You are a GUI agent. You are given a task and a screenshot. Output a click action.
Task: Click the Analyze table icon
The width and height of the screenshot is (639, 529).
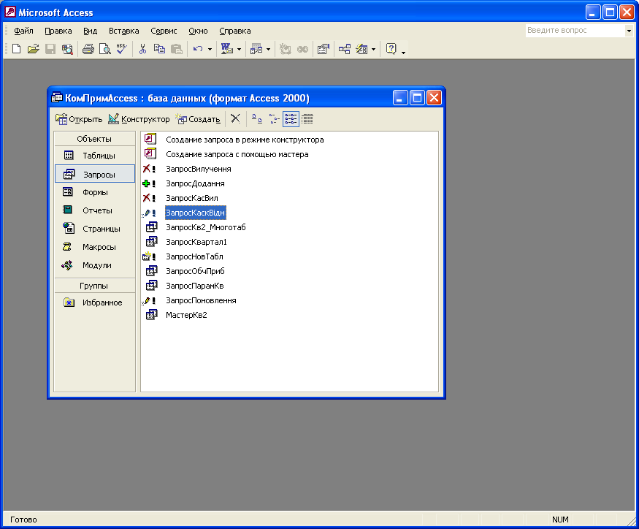(x=256, y=50)
